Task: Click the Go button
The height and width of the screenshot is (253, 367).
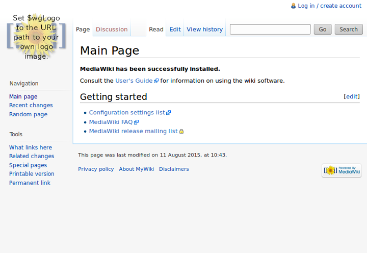Action: (x=323, y=29)
